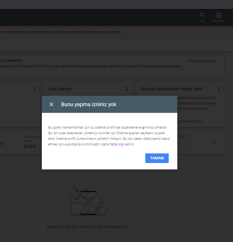Open the underlined "daha fazla bilgi" card link

pos(189,121)
